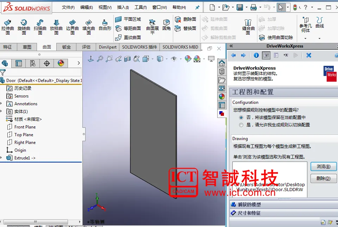
Task: Go forward with DriveWorksXpress right arrow
Action: (x=243, y=55)
